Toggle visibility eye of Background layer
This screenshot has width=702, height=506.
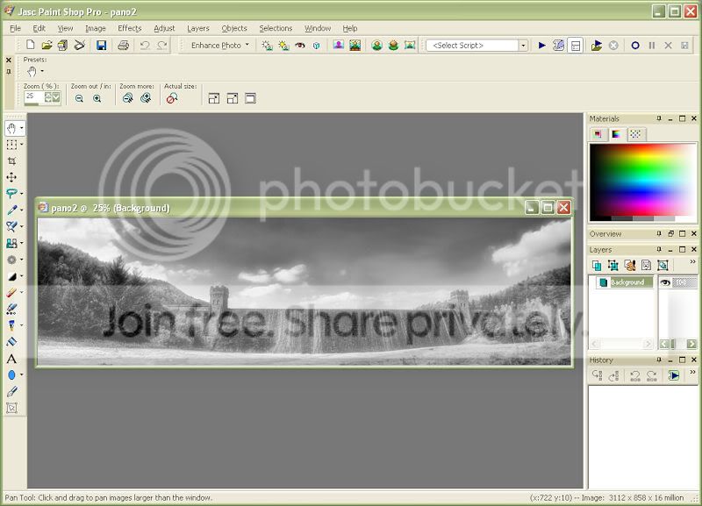665,282
